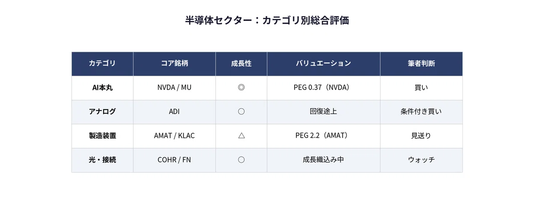Select the カテゴリ column header

coord(102,64)
